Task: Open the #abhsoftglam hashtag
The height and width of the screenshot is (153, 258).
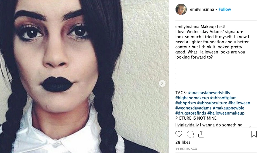Action: coord(223,98)
